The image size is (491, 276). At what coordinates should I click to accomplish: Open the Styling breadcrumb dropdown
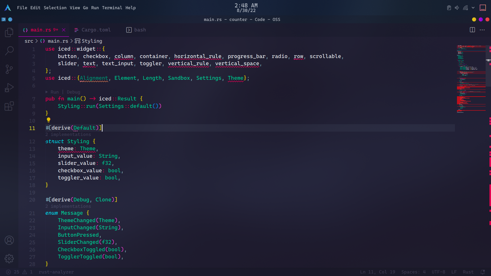coord(92,41)
